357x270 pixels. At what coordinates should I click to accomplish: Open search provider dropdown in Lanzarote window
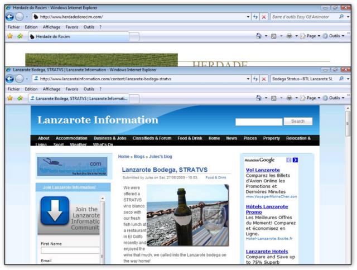(348, 79)
